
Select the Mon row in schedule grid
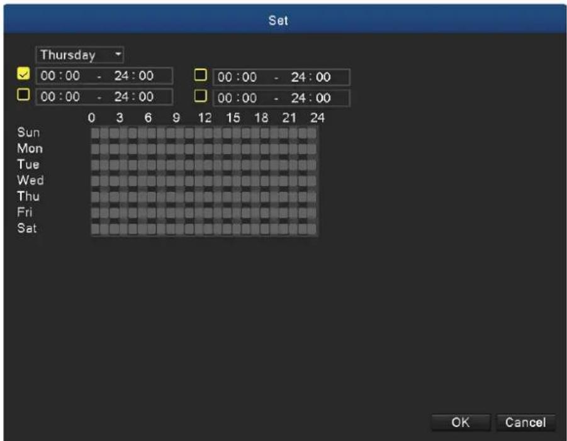tap(204, 149)
